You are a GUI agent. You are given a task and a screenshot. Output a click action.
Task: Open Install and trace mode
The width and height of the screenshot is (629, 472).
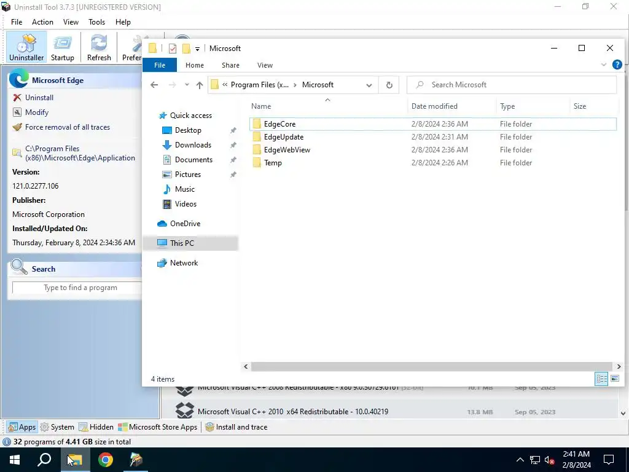236,427
